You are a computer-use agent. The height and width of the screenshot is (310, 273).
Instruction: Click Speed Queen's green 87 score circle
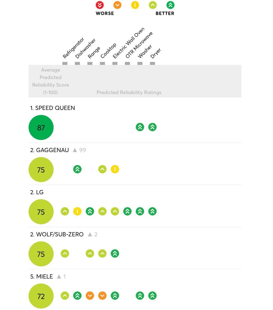pos(41,127)
